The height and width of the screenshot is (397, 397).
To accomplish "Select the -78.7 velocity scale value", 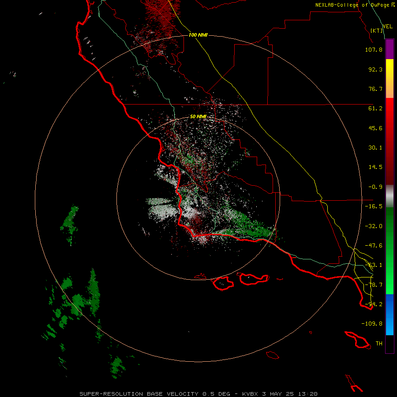I will coord(374,285).
